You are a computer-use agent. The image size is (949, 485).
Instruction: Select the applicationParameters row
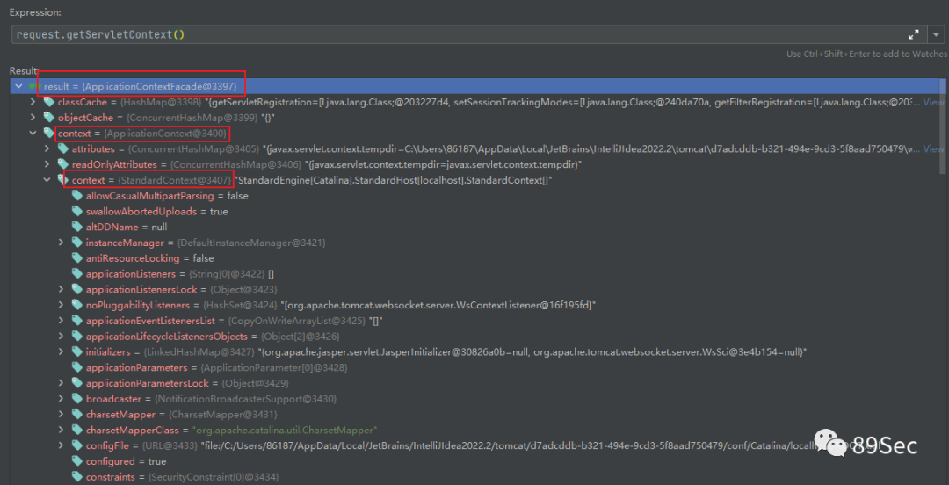point(475,367)
